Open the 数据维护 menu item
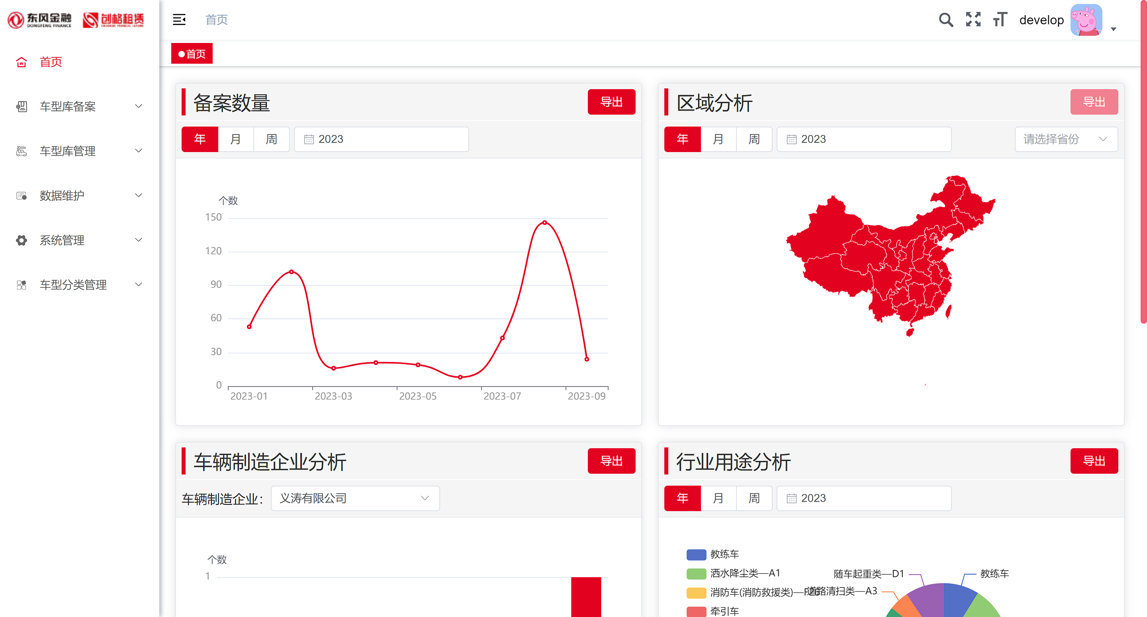 coord(80,195)
